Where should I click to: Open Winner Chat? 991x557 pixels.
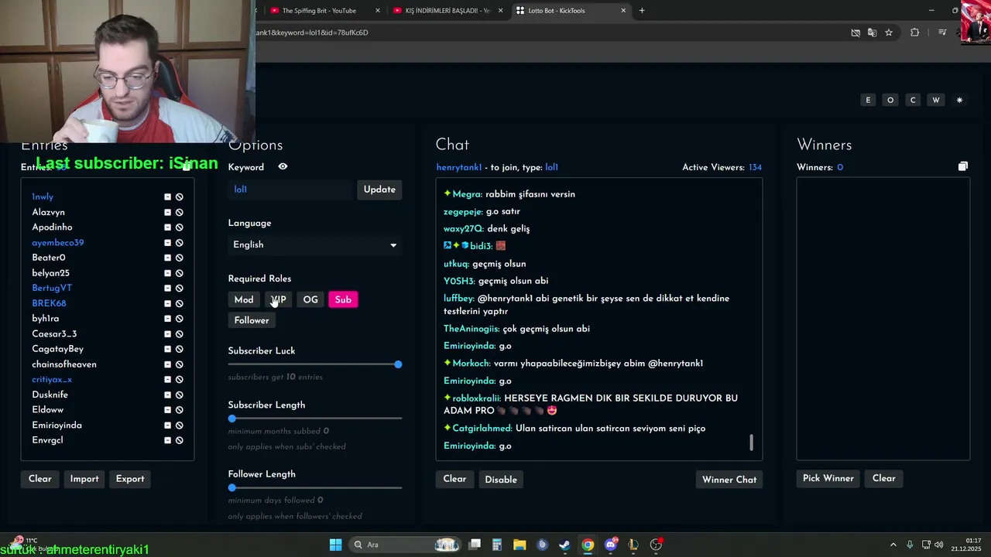click(x=729, y=480)
